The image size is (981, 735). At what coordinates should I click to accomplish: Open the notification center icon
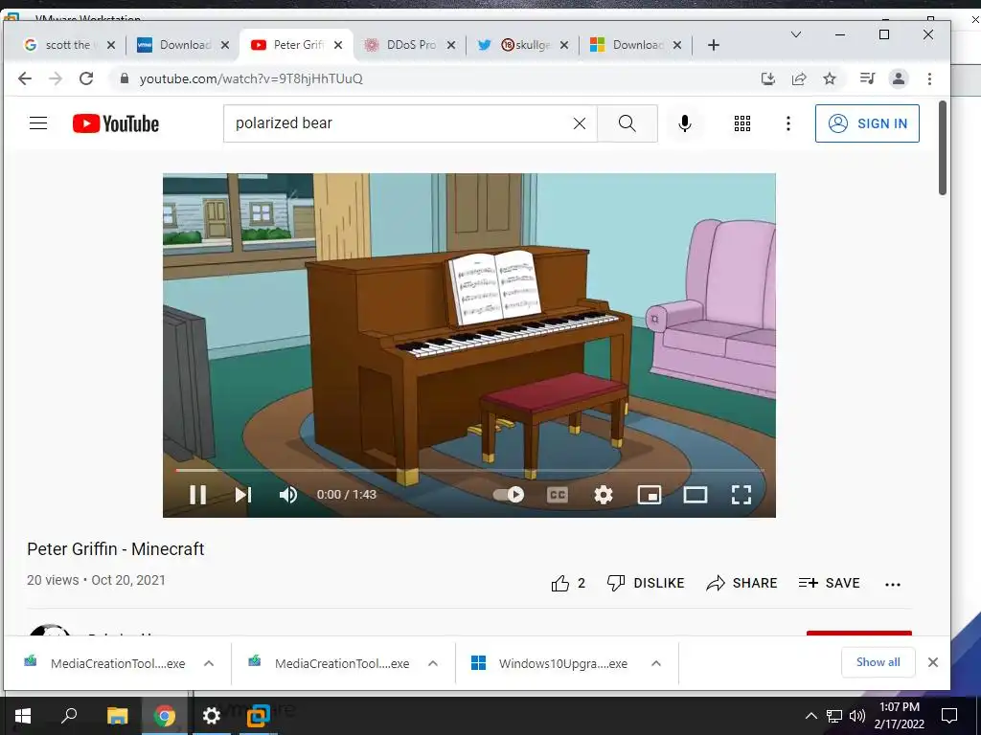point(949,716)
